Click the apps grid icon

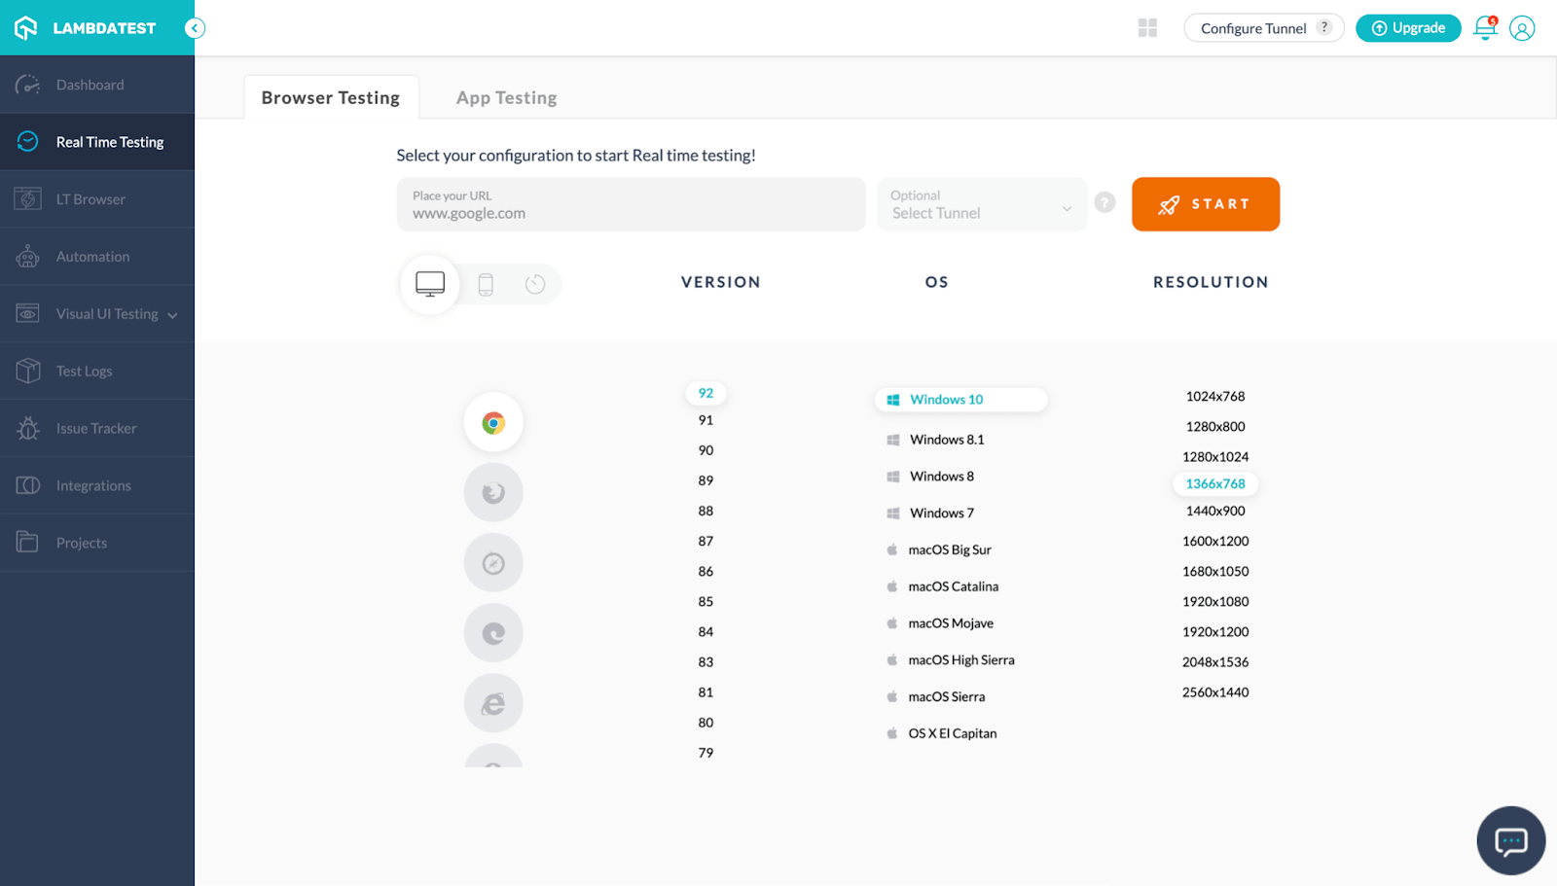[x=1147, y=28]
